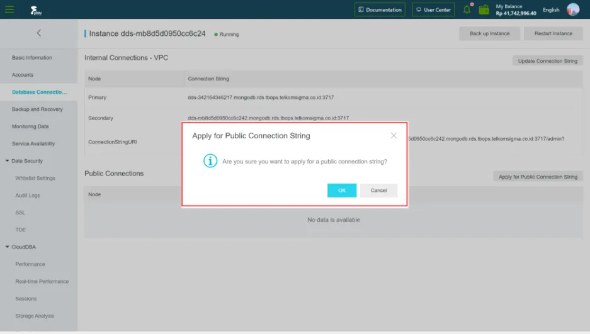The height and width of the screenshot is (334, 590).
Task: Click the blue info icon in the dialog
Action: [210, 161]
